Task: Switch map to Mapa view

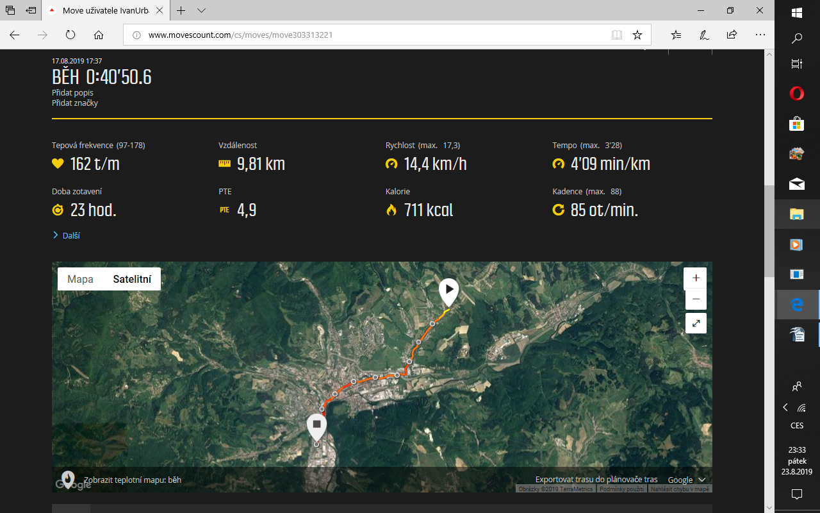Action: click(81, 279)
